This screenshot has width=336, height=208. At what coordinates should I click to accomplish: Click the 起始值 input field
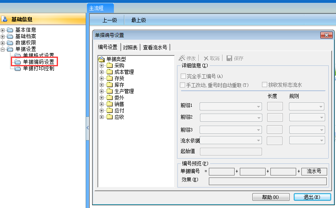(231, 151)
